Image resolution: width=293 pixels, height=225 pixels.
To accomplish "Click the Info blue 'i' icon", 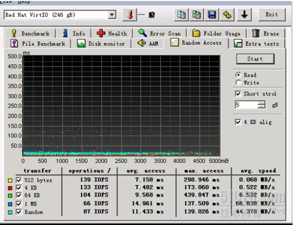I will (x=65, y=34).
